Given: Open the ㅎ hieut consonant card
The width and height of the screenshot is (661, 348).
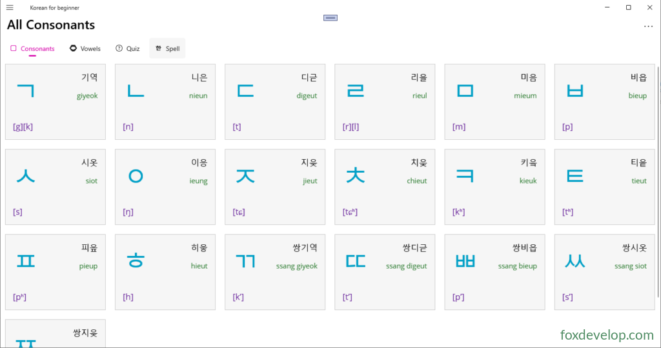Looking at the screenshot, I should click(165, 272).
